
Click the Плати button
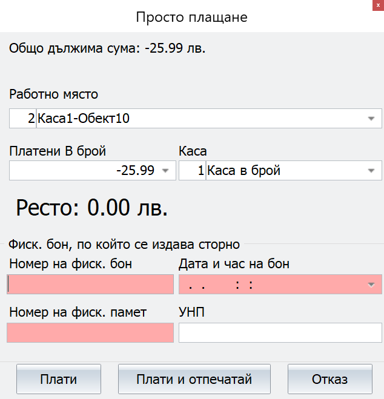click(x=59, y=379)
